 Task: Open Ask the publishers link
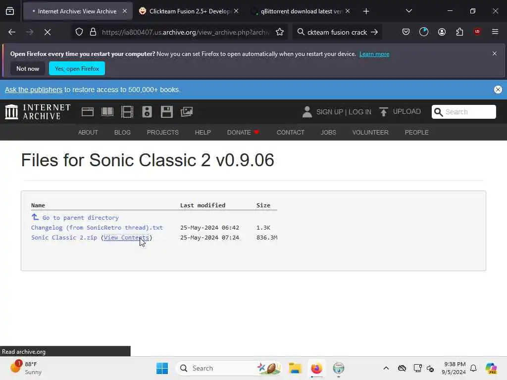point(34,90)
